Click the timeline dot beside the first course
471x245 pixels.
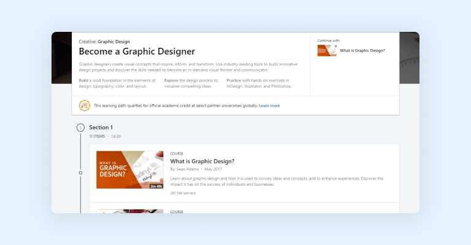pos(80,173)
